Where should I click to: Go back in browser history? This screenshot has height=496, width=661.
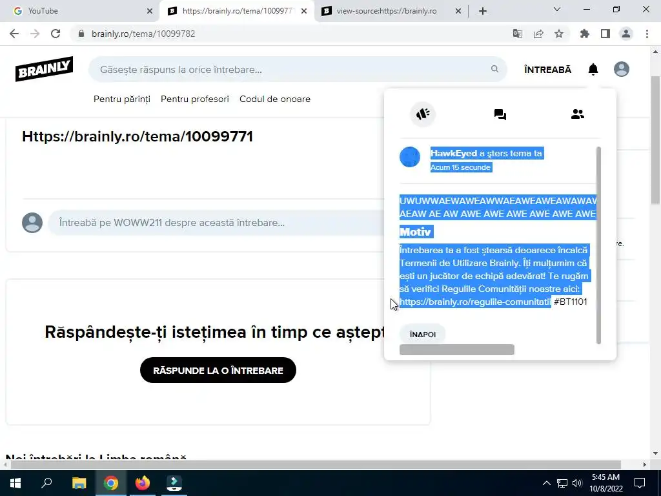[x=14, y=34]
